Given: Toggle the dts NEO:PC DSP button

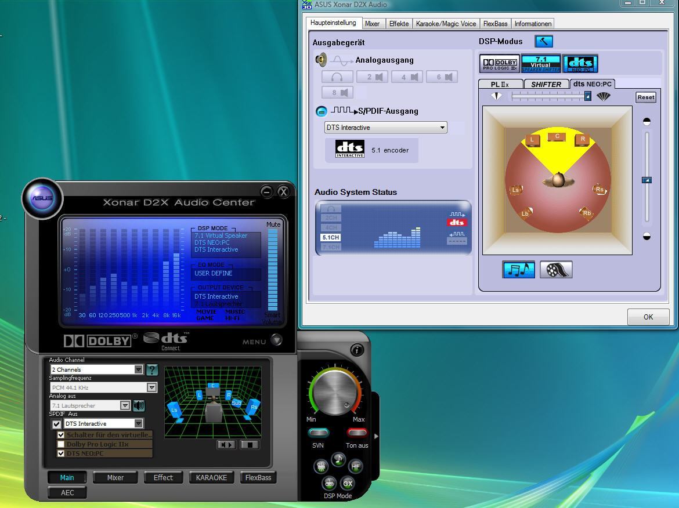Looking at the screenshot, I should tap(580, 64).
